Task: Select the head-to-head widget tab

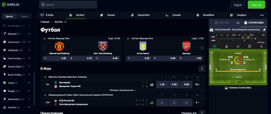Action: (x=238, y=46)
